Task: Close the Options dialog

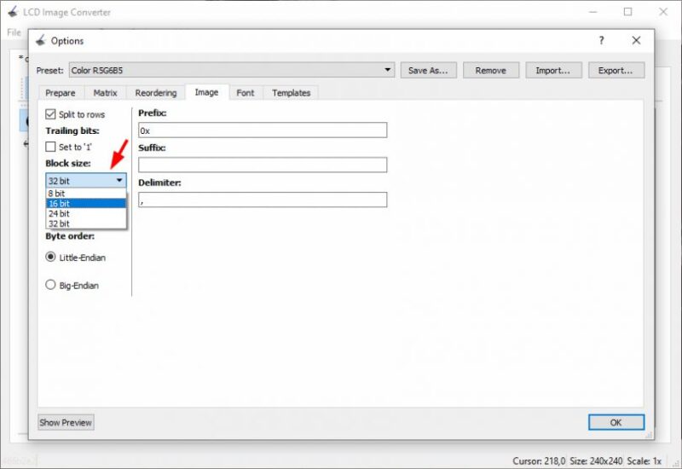Action: click(636, 40)
